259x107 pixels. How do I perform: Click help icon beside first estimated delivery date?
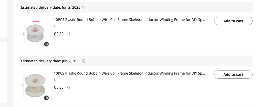point(84,7)
